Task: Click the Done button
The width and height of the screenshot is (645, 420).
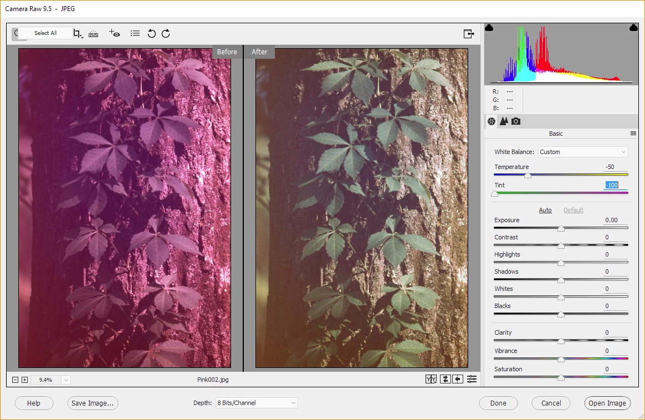Action: (498, 403)
